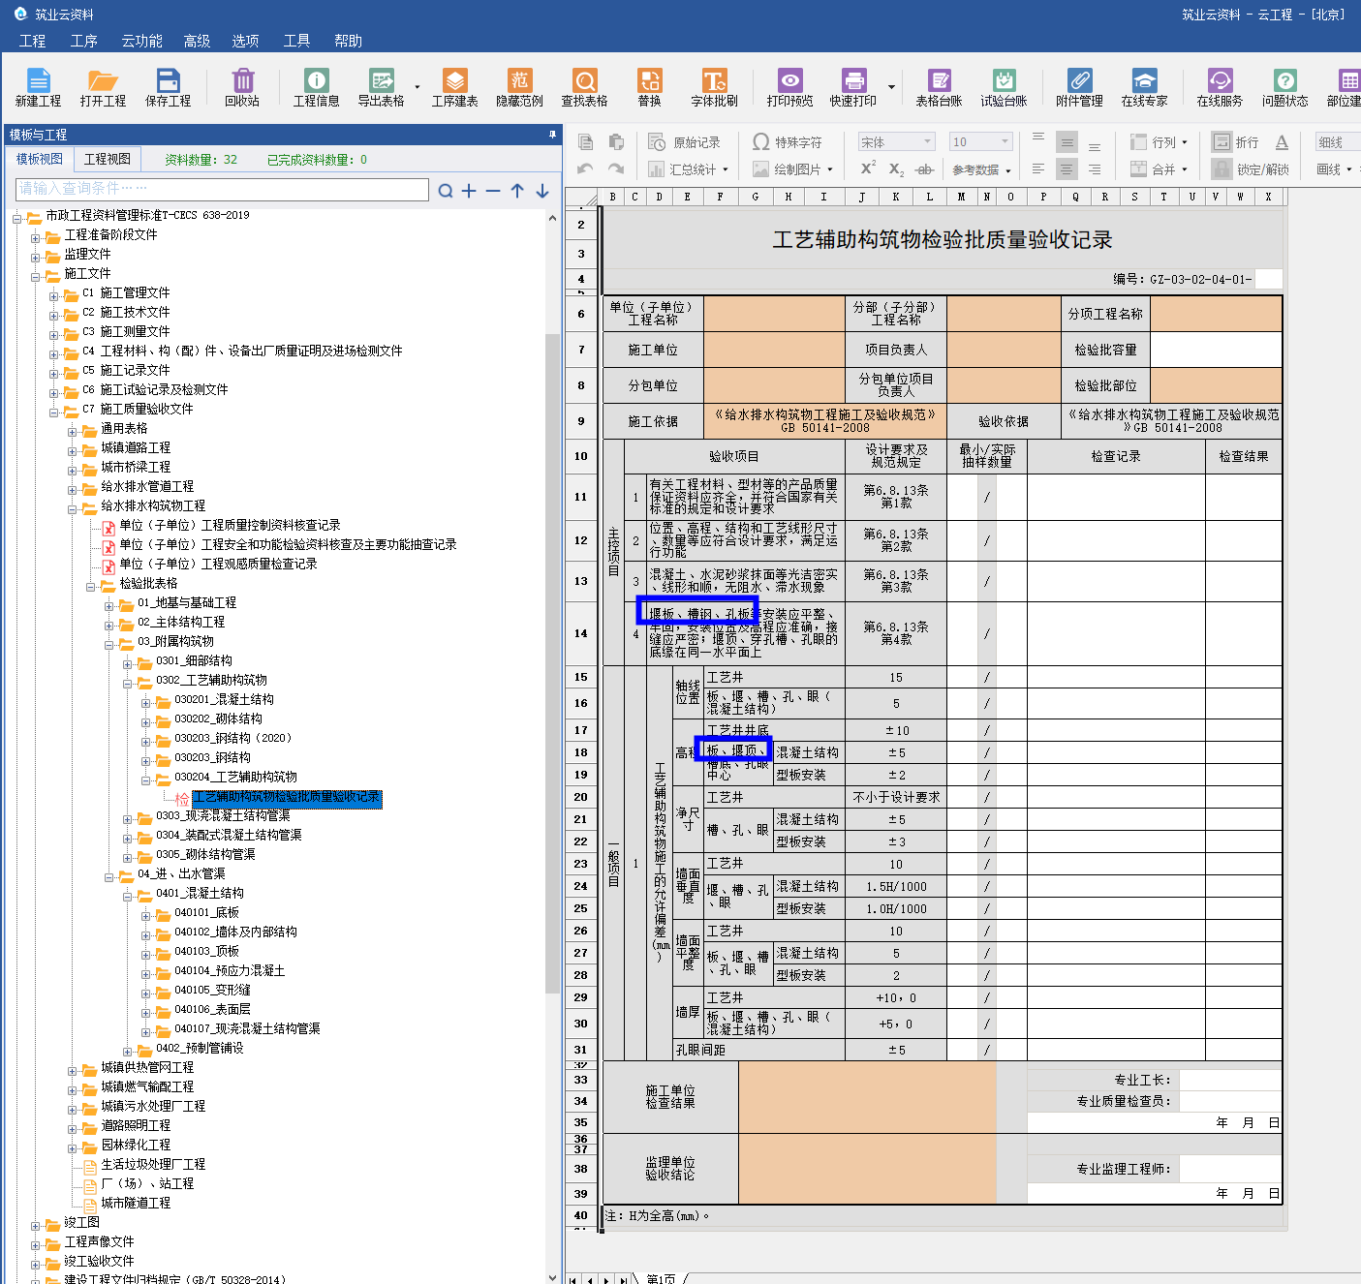Image resolution: width=1361 pixels, height=1284 pixels.
Task: Open 在线专家 online expert
Action: [1145, 87]
